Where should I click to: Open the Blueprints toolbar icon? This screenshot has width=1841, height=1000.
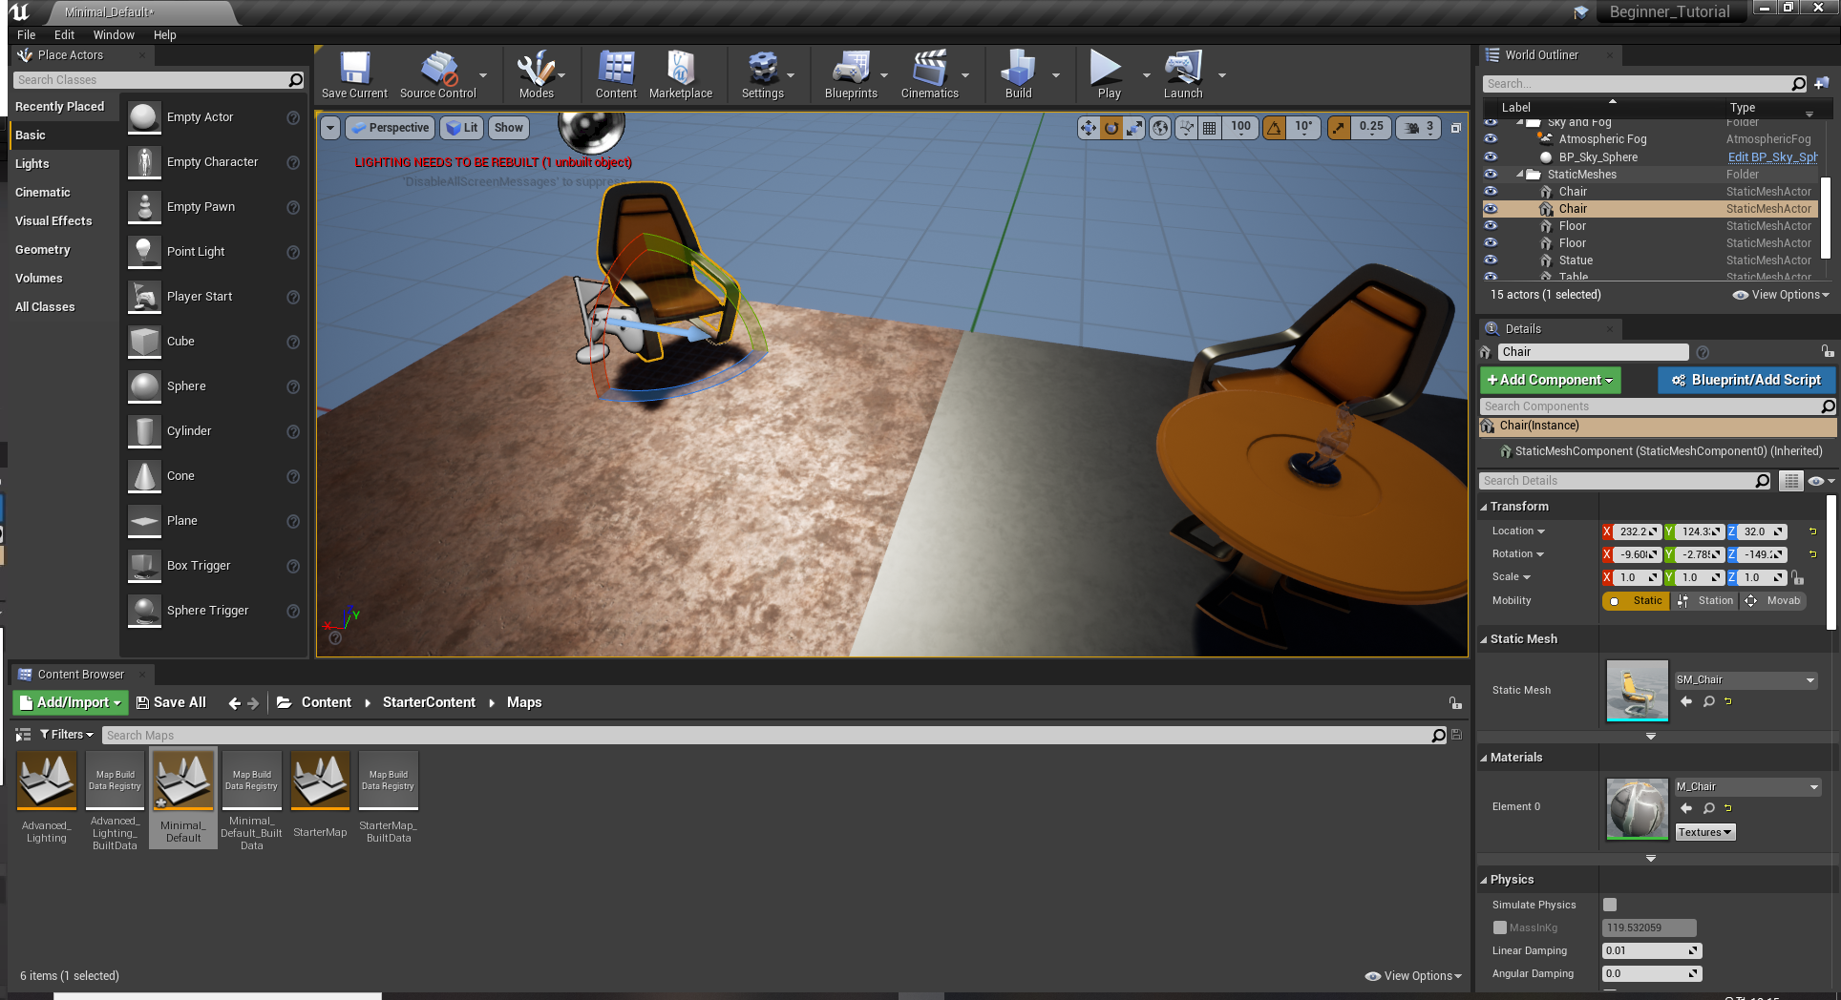(851, 74)
